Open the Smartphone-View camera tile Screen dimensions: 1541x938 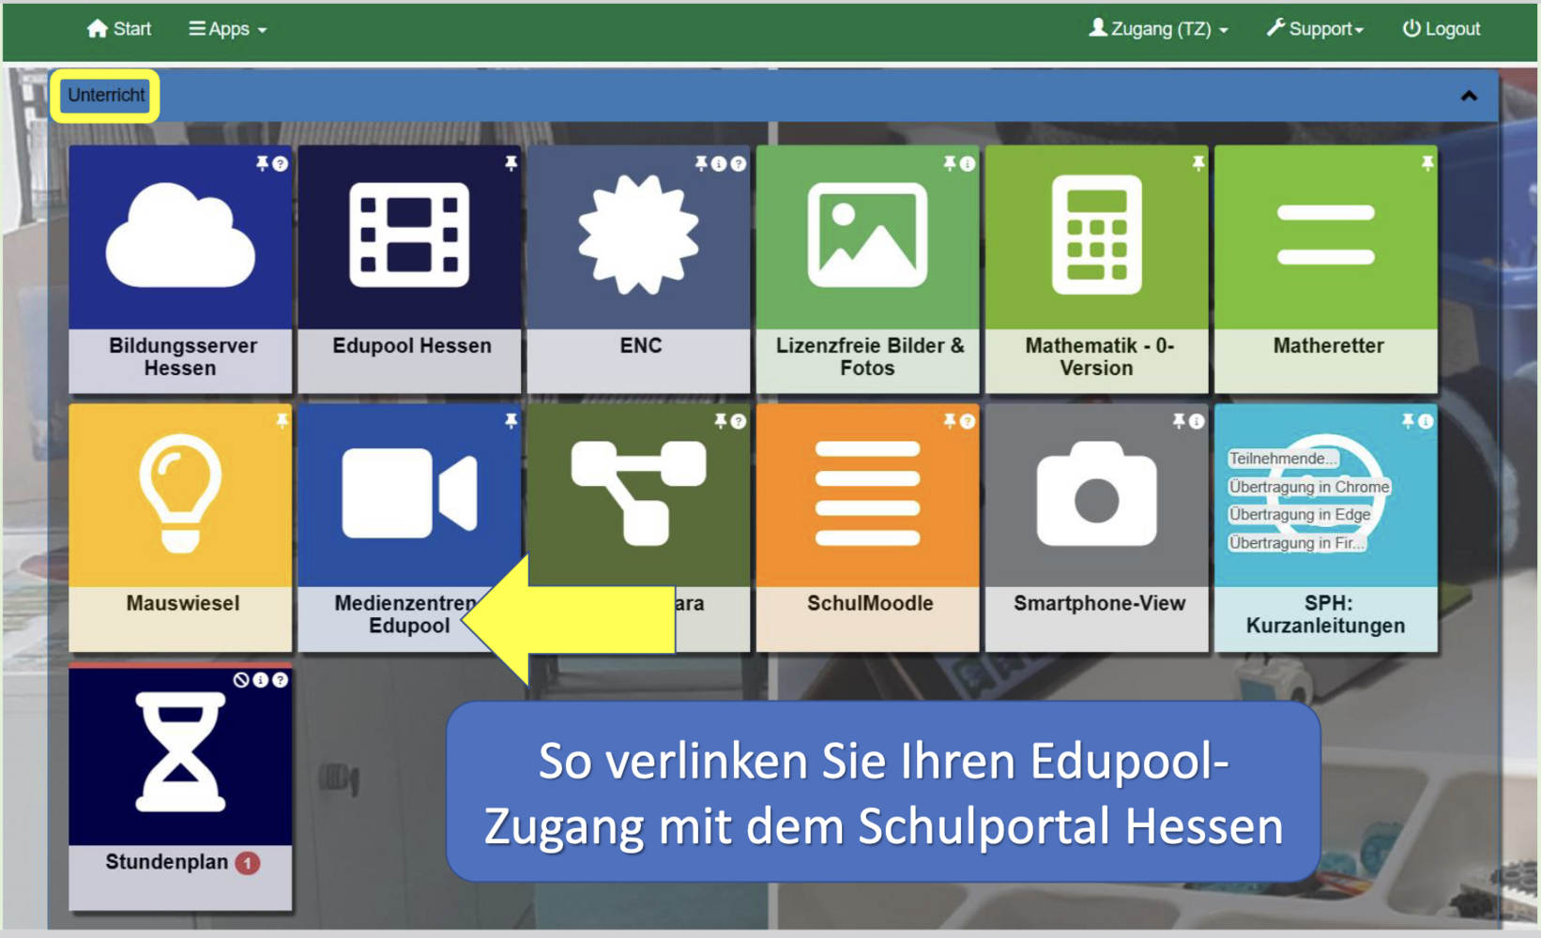[1096, 497]
